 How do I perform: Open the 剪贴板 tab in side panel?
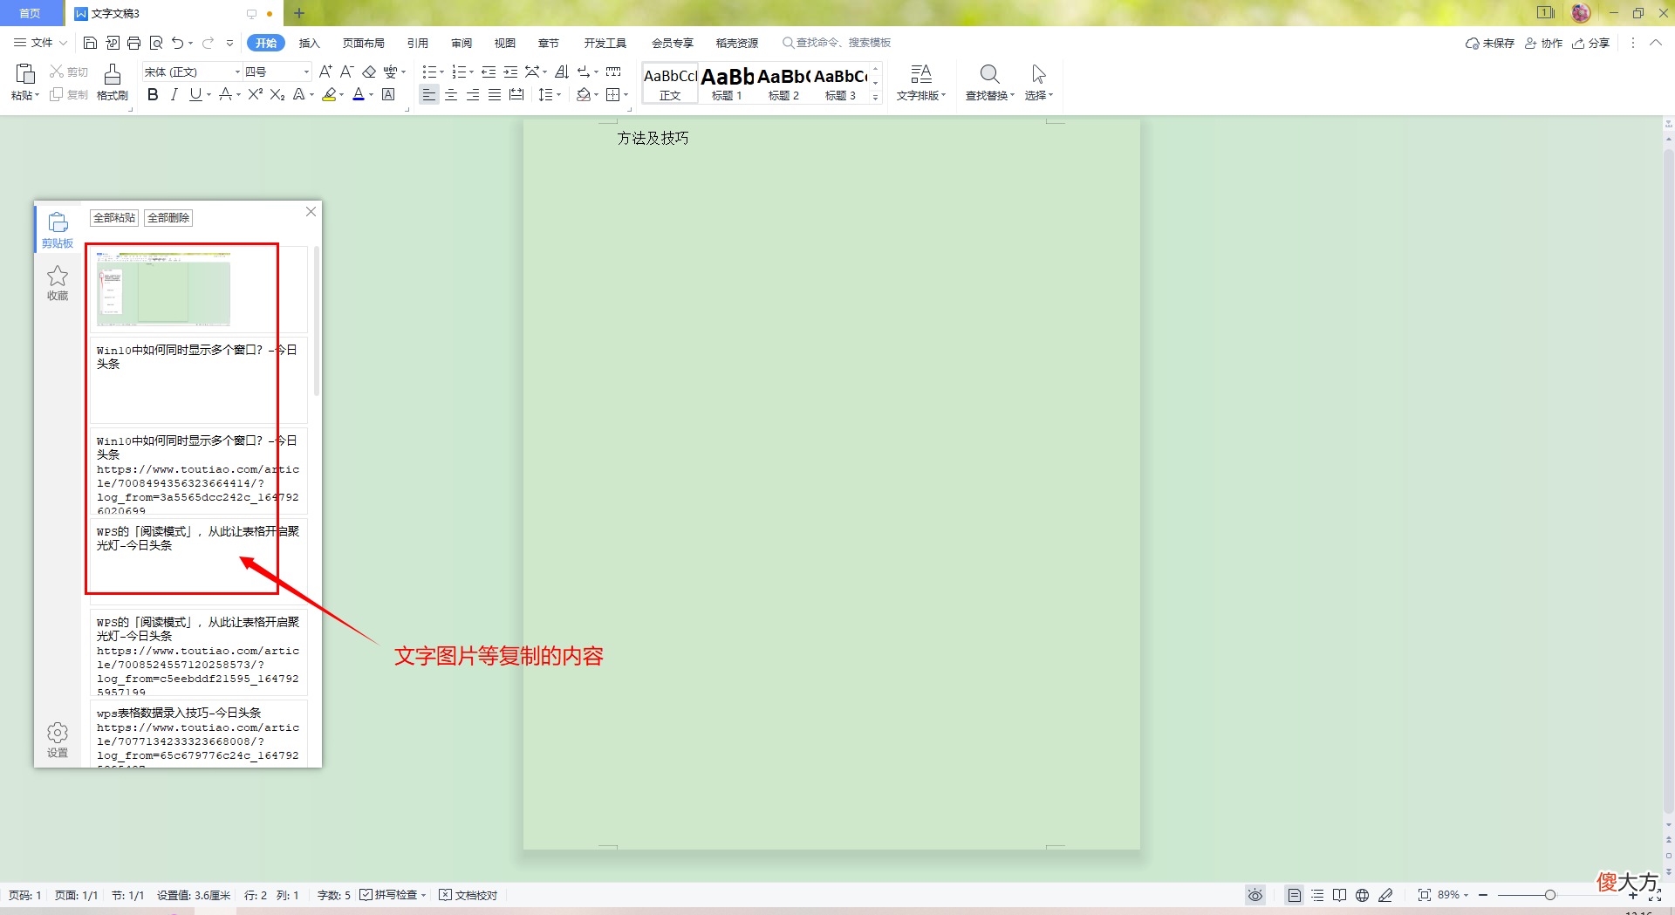coord(58,230)
